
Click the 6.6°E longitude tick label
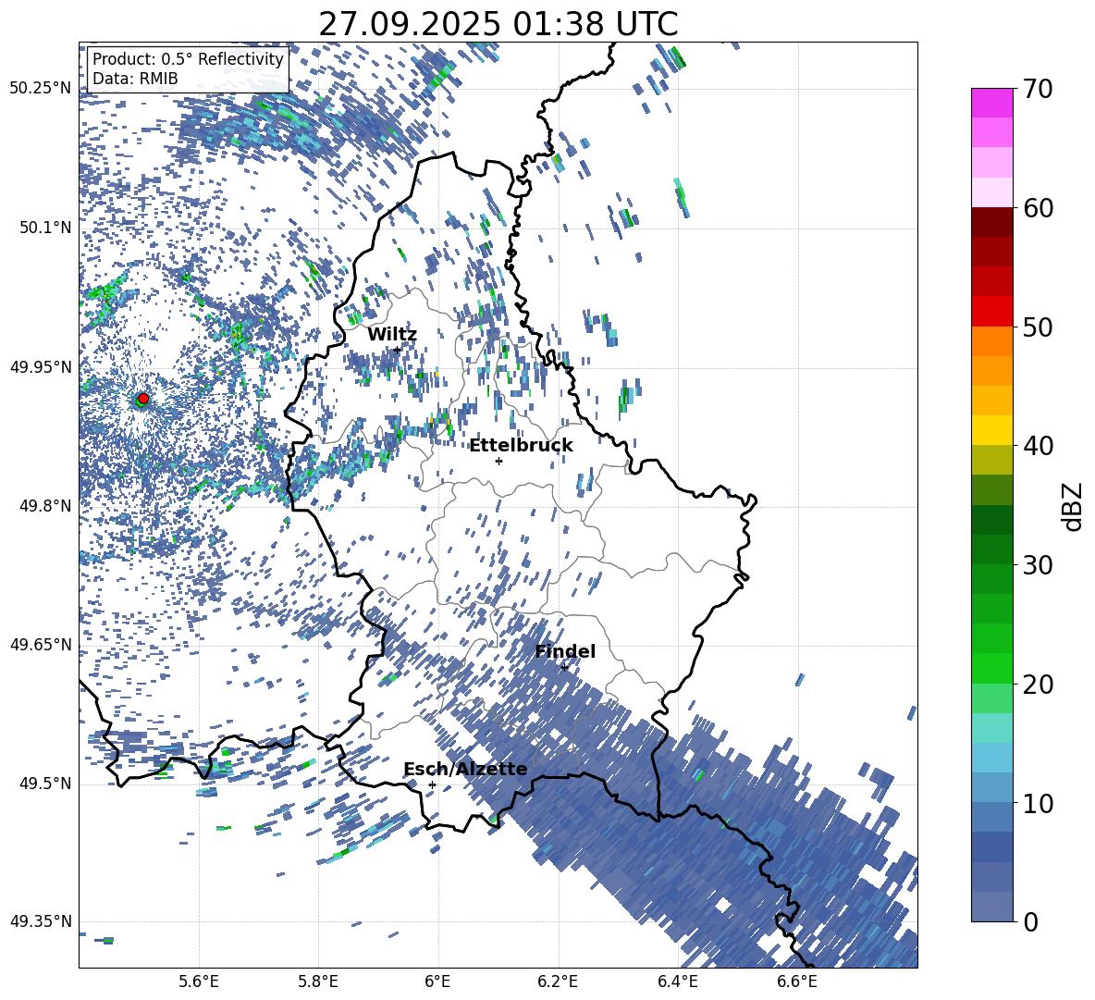pos(797,982)
